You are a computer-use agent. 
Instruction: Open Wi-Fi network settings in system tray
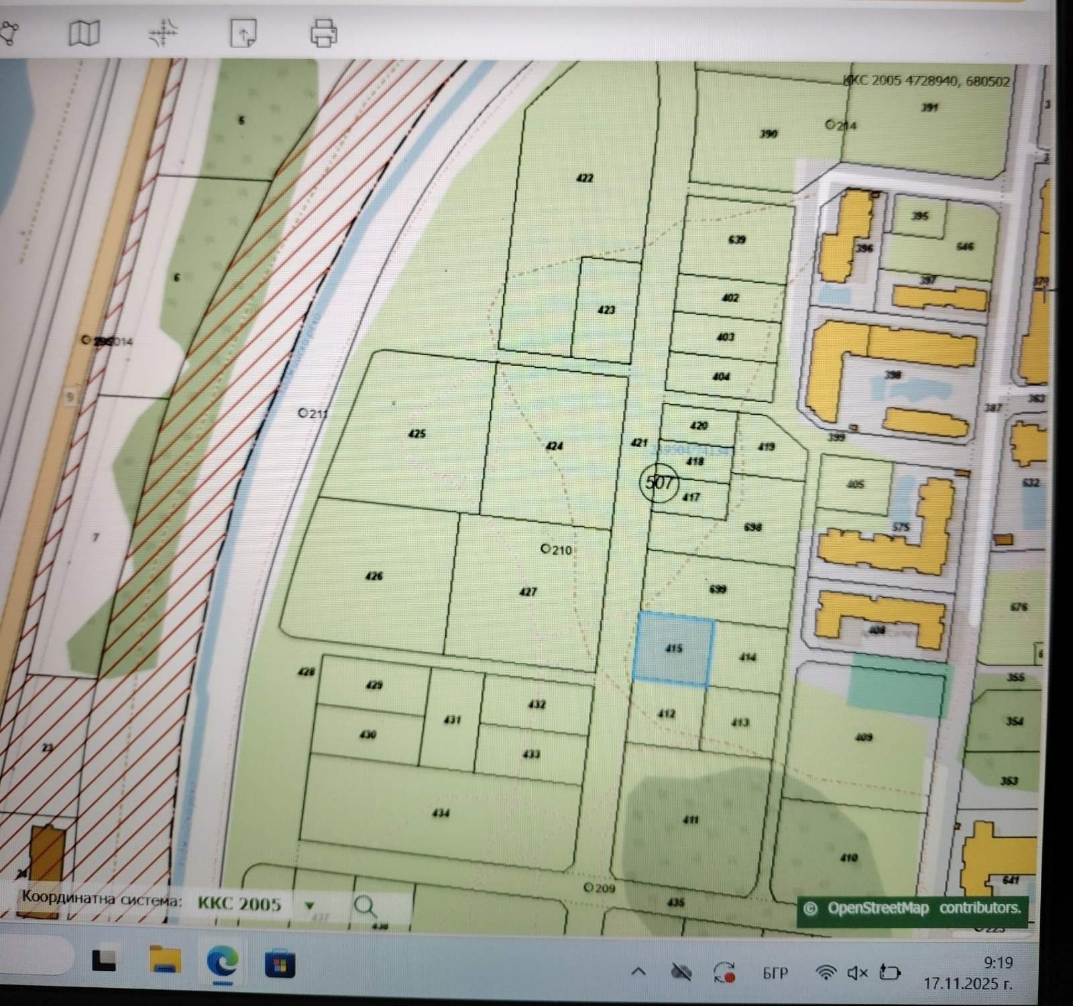[x=826, y=972]
